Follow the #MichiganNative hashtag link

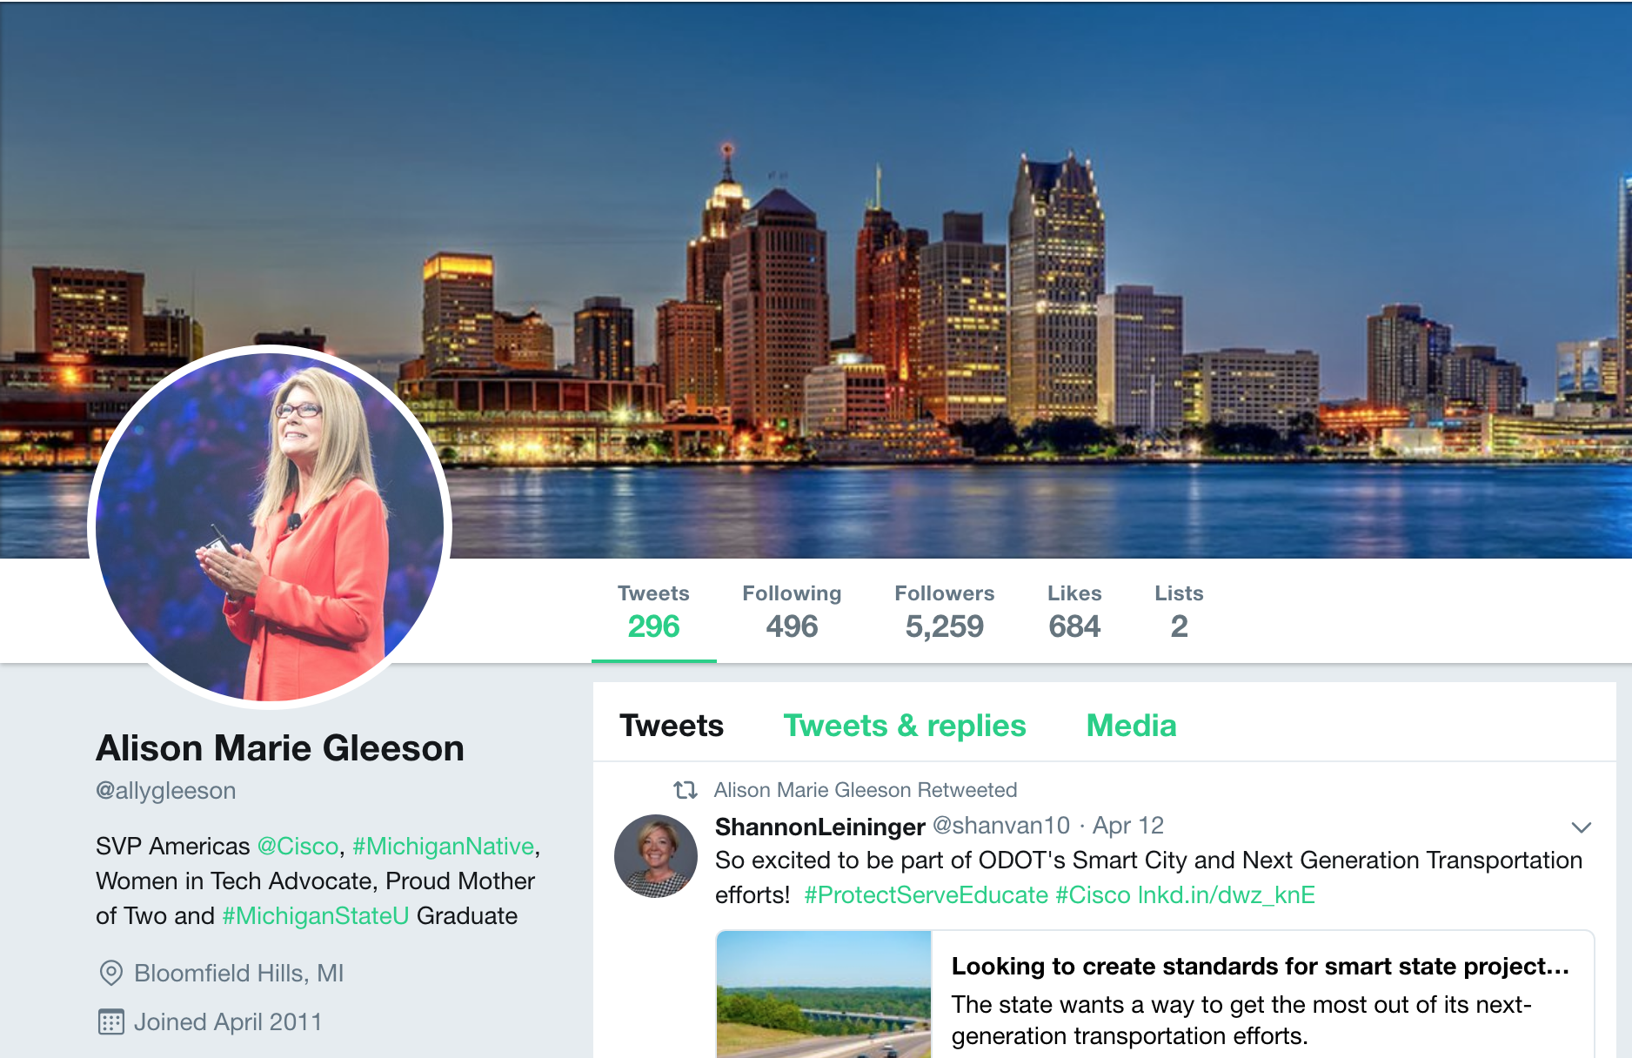pos(443,846)
